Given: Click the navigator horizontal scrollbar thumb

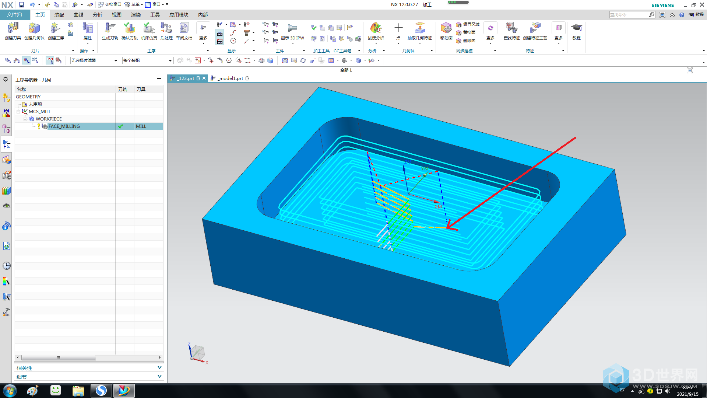Looking at the screenshot, I should 59,357.
